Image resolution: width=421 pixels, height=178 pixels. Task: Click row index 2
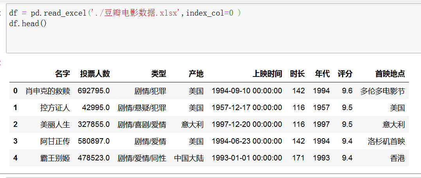[15, 125]
